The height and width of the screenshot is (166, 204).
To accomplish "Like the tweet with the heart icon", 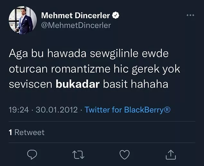I will 125,155.
